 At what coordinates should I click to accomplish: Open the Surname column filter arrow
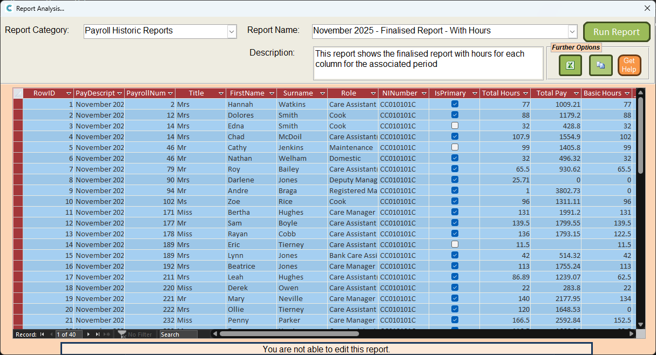click(322, 93)
